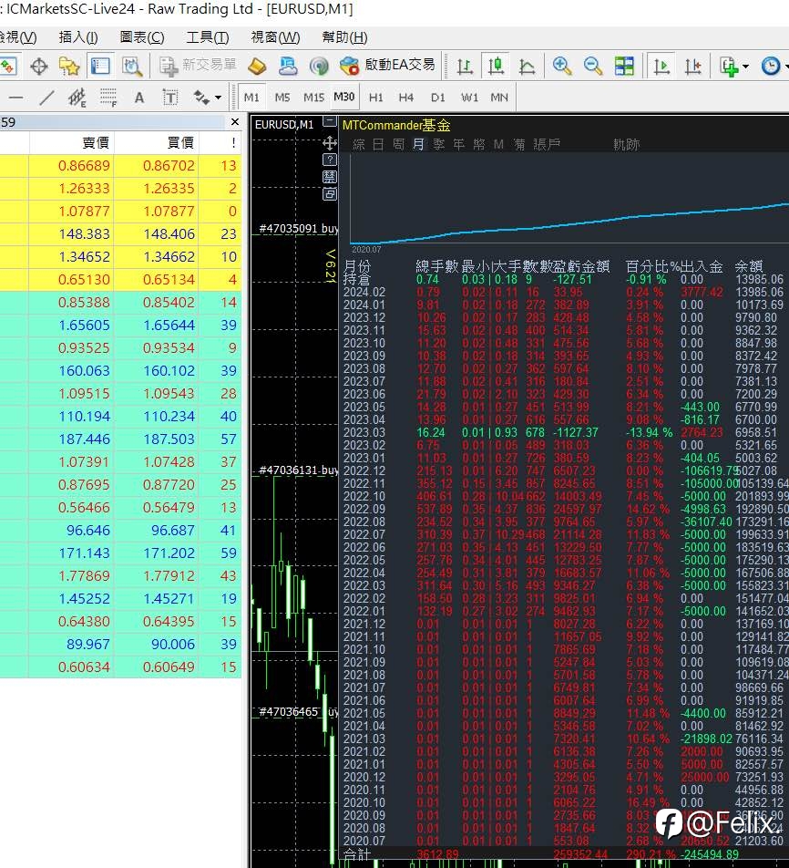Select the 187.503 buy price cell
The image size is (789, 868).
[157, 439]
